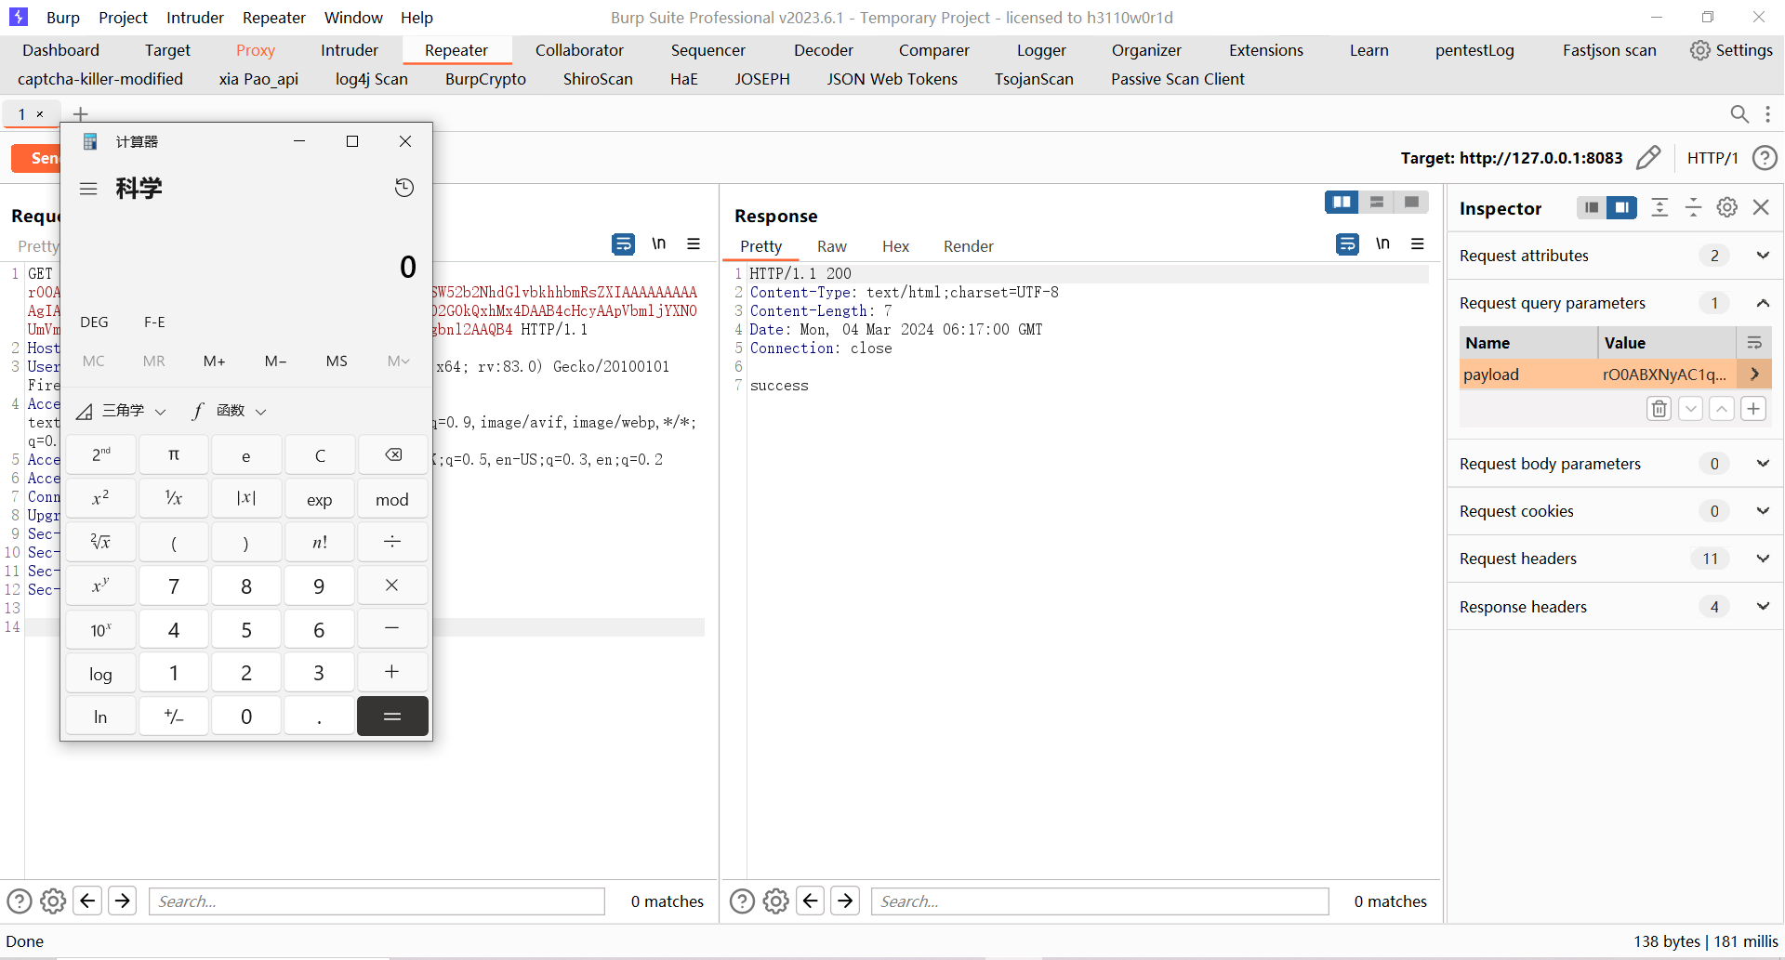Switch response view to Hex
This screenshot has height=960, width=1785.
tap(895, 246)
